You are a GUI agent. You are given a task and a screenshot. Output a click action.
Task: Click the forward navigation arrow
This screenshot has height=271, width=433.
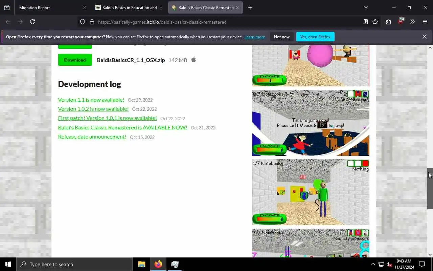pyautogui.click(x=20, y=22)
